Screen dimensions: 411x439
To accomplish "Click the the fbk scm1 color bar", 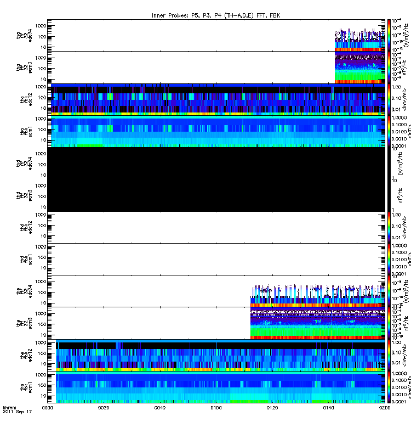I will (x=389, y=387).
